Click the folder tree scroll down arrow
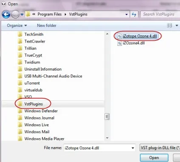180x162 pixels. 107,138
